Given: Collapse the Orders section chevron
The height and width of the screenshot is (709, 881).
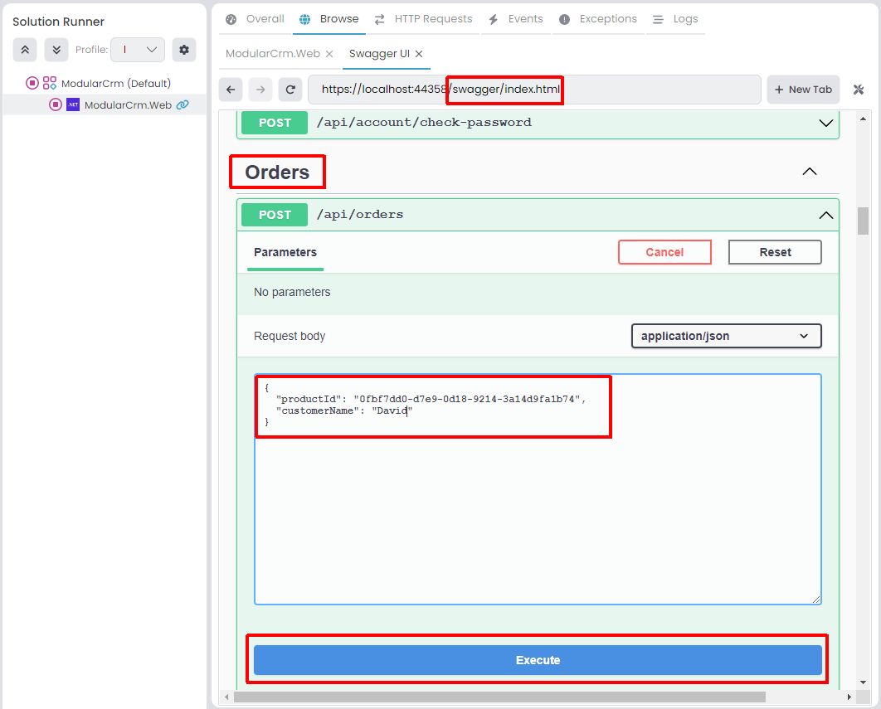Looking at the screenshot, I should tap(810, 172).
